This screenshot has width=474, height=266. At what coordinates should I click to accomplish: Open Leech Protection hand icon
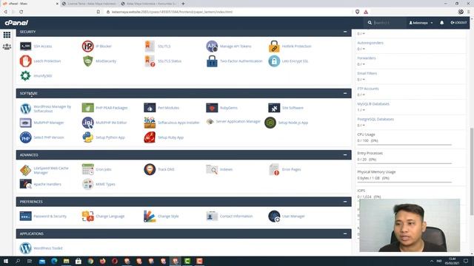tap(25, 61)
